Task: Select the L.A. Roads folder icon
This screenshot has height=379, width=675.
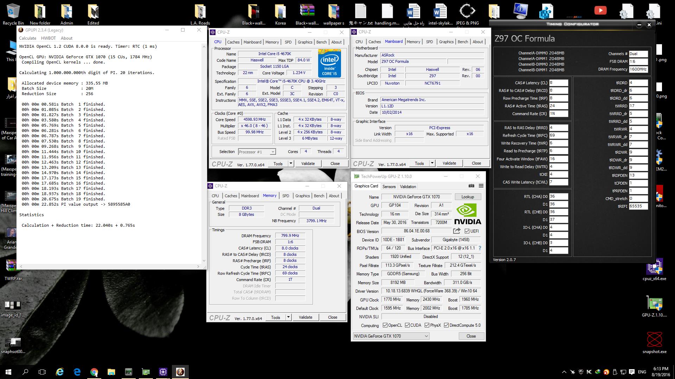Action: pos(200,14)
